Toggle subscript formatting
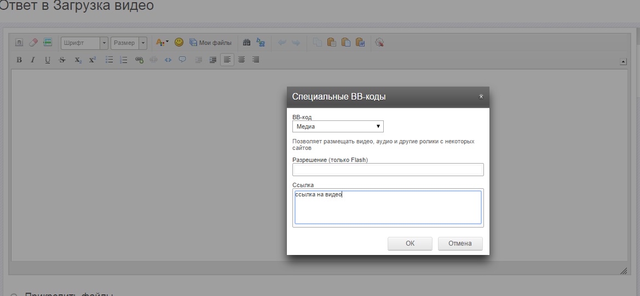 [x=78, y=60]
